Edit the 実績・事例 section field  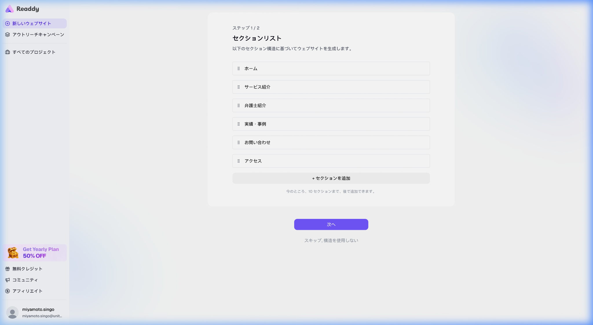[x=331, y=124]
